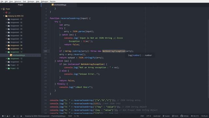Image resolution: width=209 pixels, height=118 pixels.
Task: Click the Assignment - 09 orange folder icon
Action: (x=9, y=46)
